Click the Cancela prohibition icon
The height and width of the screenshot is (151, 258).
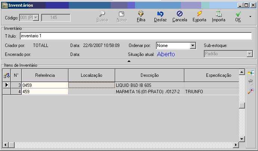pyautogui.click(x=179, y=14)
